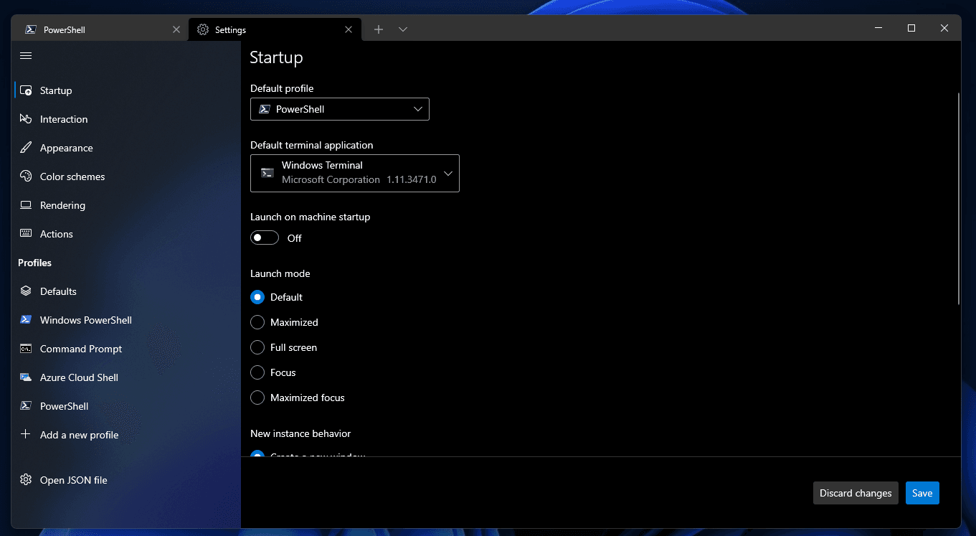Open the Interaction settings page
Viewport: 976px width, 536px height.
click(x=127, y=119)
